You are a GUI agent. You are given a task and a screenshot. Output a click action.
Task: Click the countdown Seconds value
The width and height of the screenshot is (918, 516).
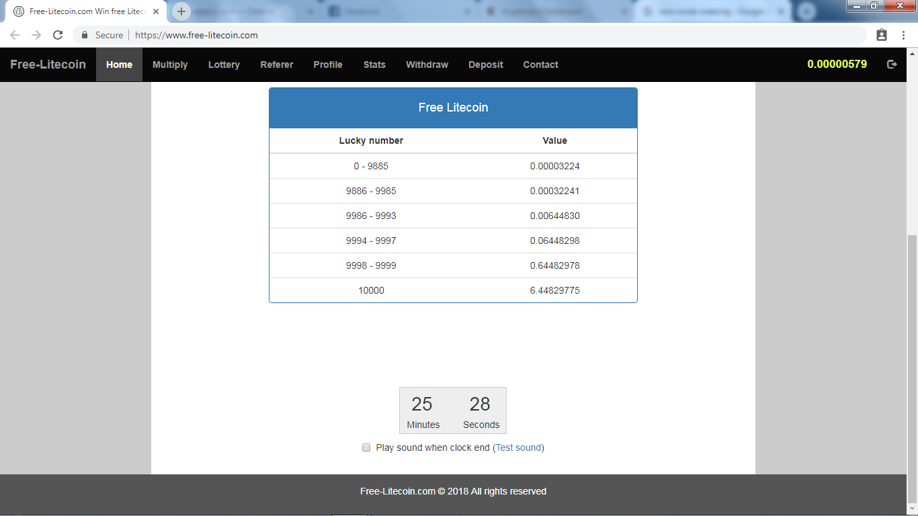coord(480,404)
